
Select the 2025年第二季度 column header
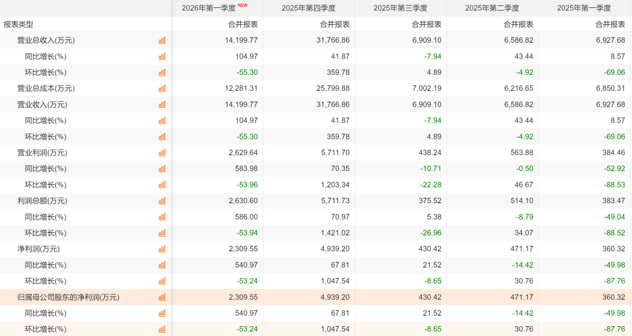click(492, 8)
